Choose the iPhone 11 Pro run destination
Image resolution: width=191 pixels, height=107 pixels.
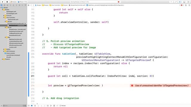(23, 2)
